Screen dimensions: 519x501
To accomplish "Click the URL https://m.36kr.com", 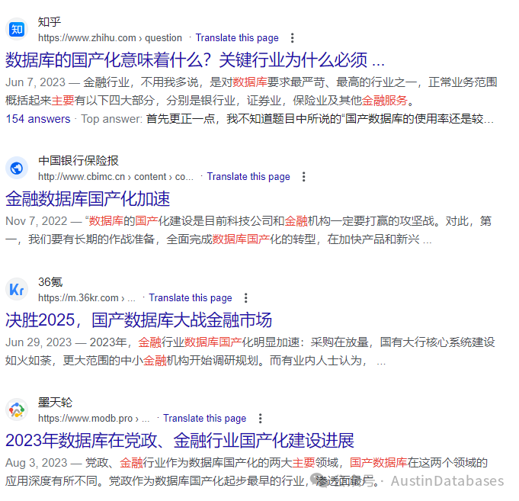I will (87, 298).
